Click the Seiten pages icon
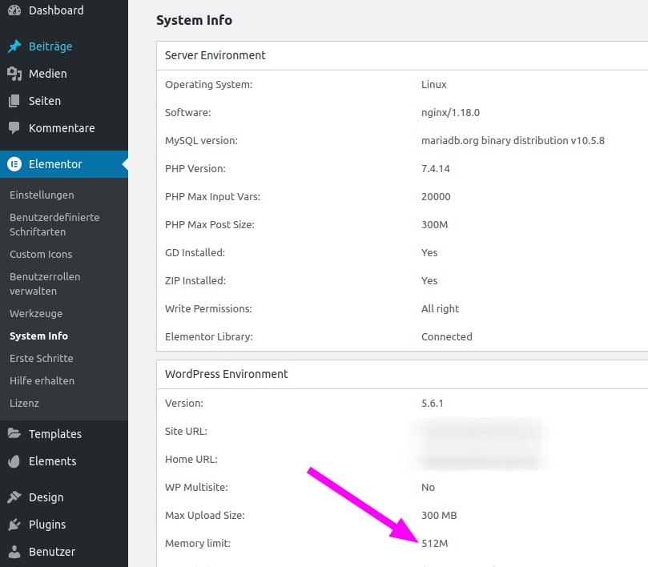The image size is (648, 567). (14, 101)
